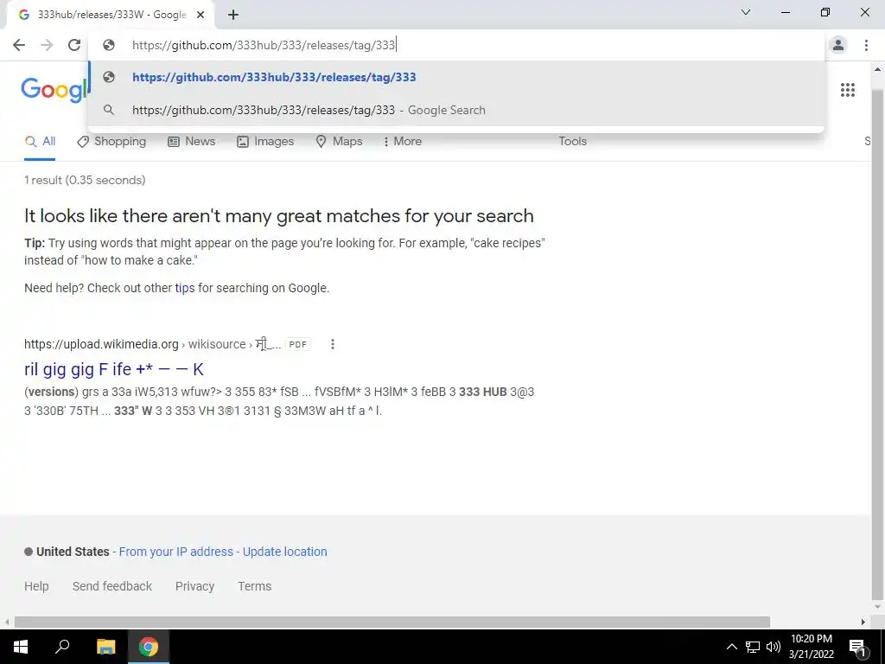Click the Google logo
This screenshot has height=664, width=885.
(x=54, y=90)
